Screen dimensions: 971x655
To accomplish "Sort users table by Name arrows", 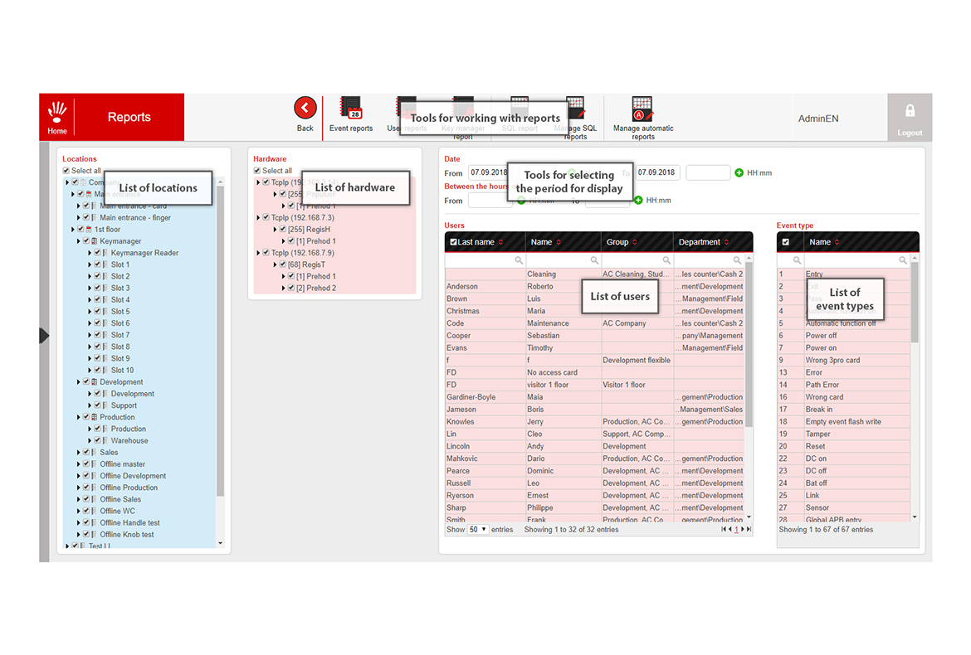I will (x=559, y=242).
